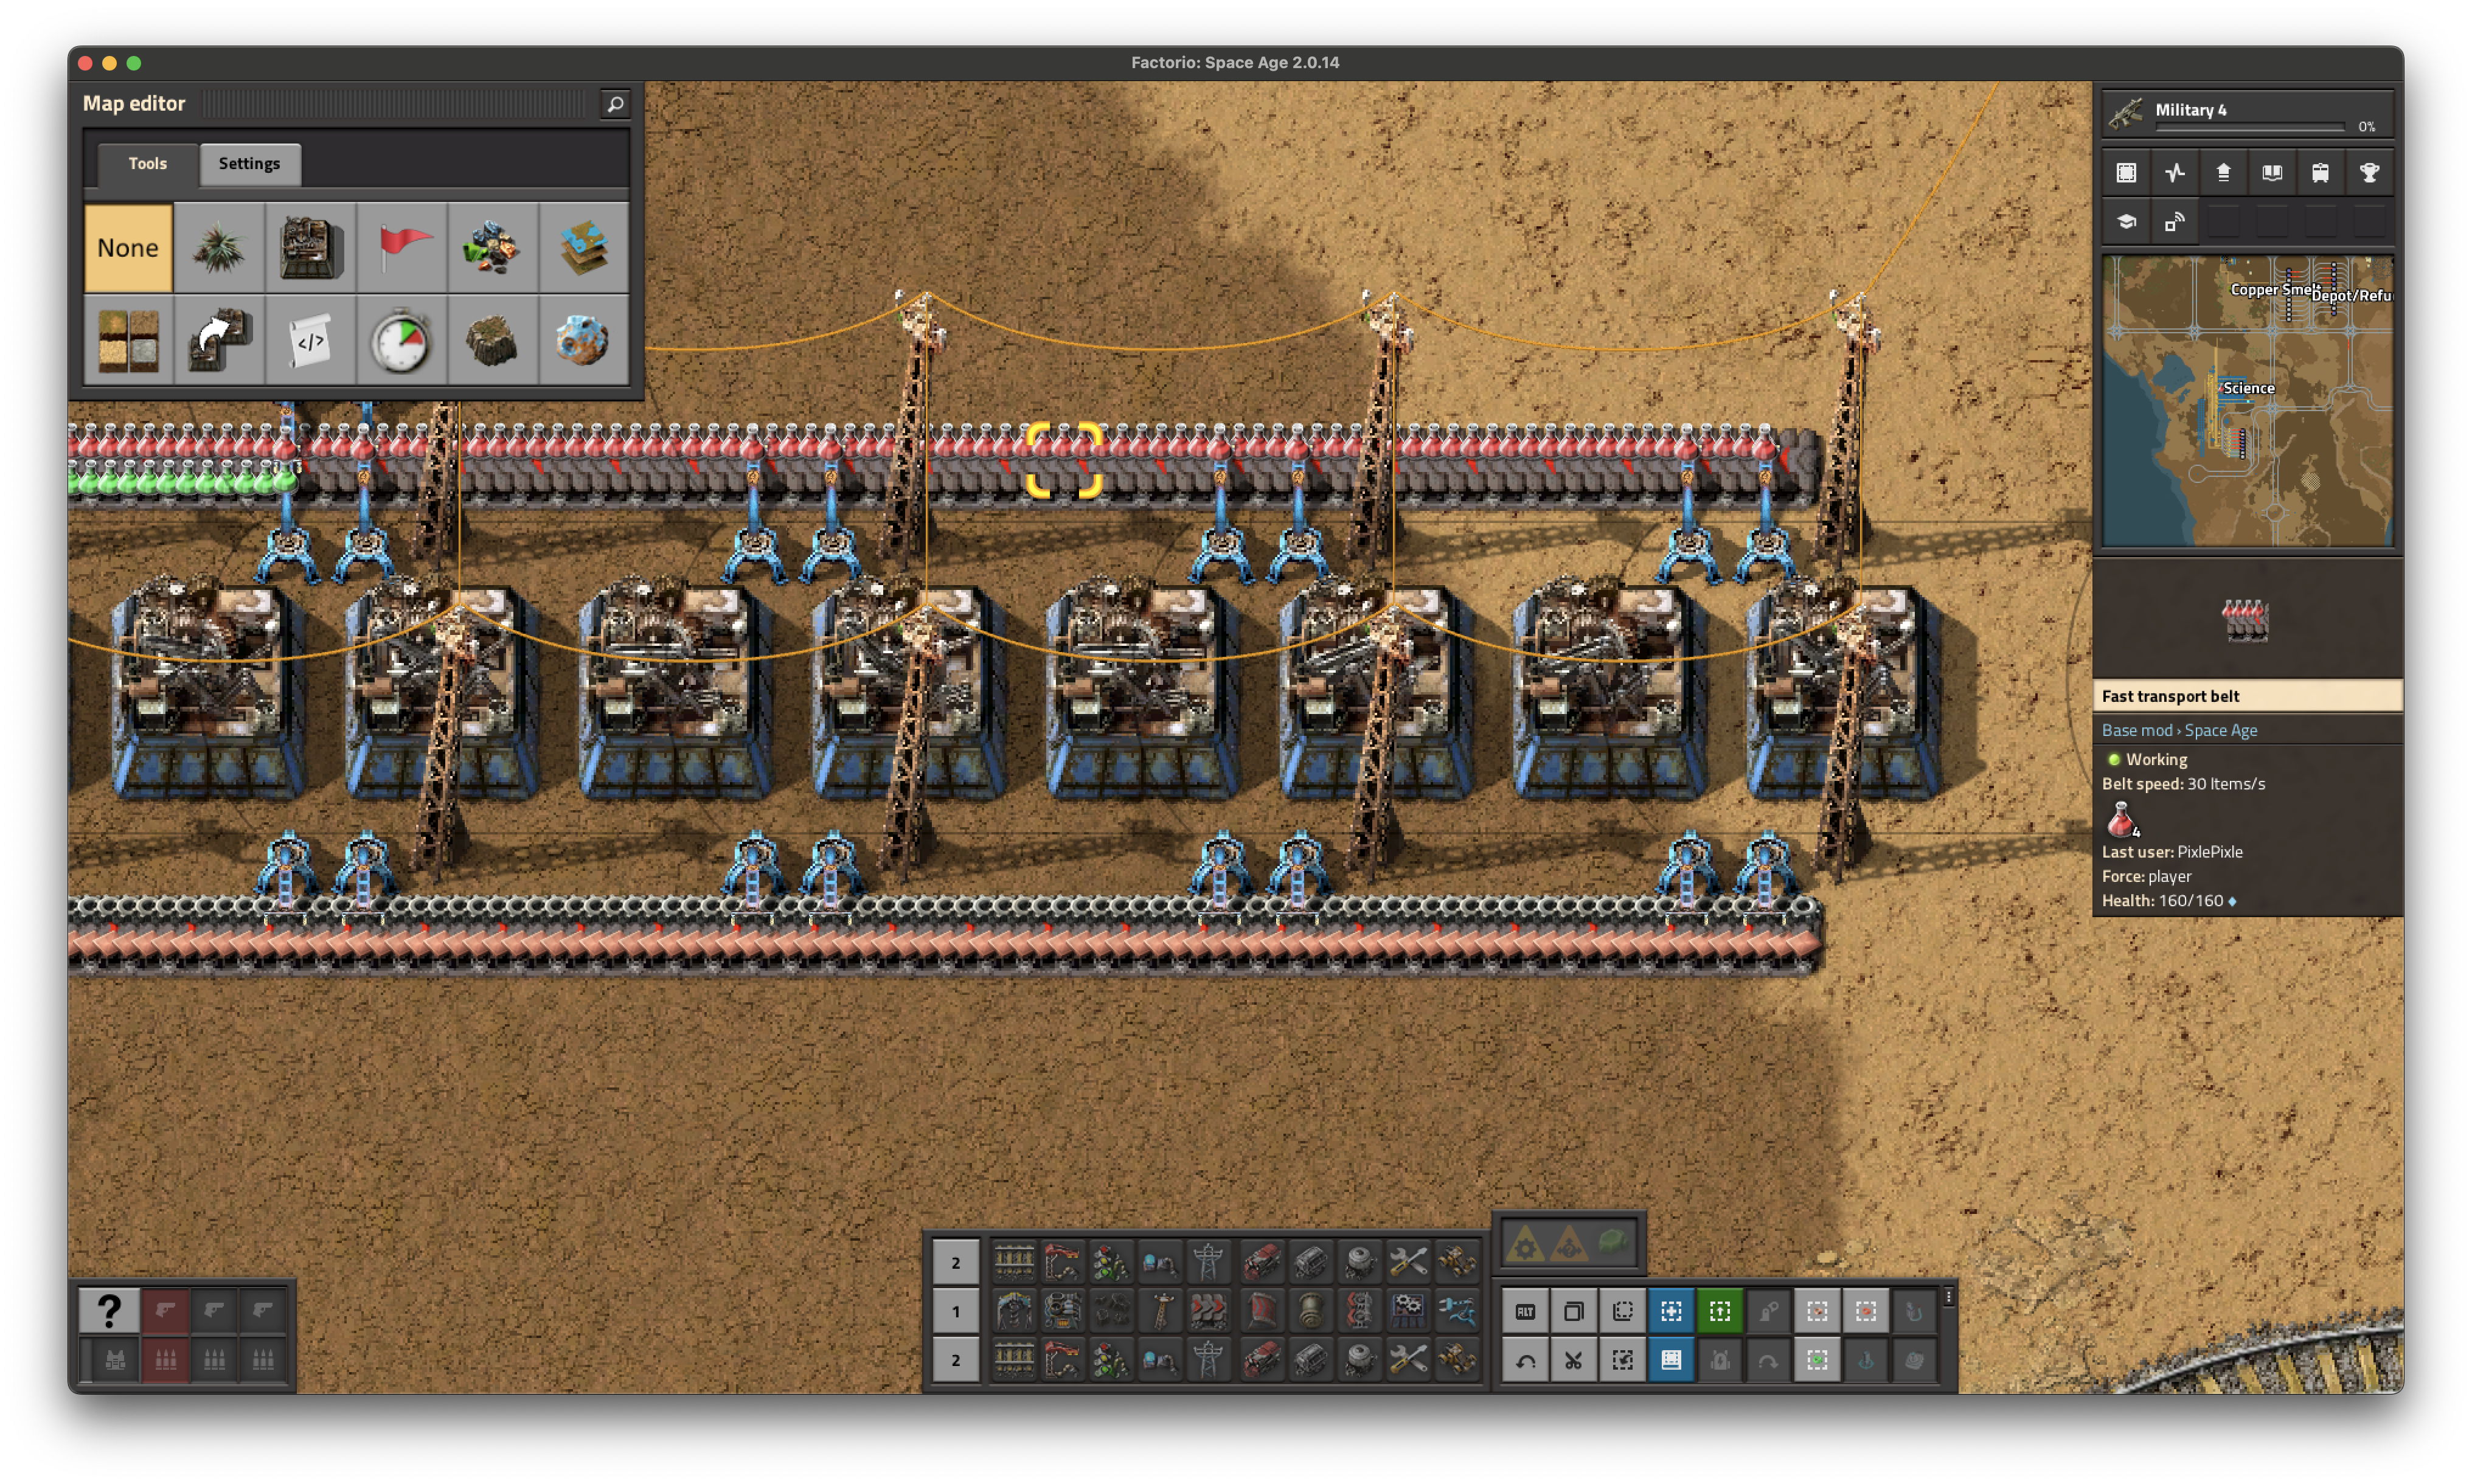Click the Health: 160/160 text
The image size is (2472, 1484).
point(2162,900)
